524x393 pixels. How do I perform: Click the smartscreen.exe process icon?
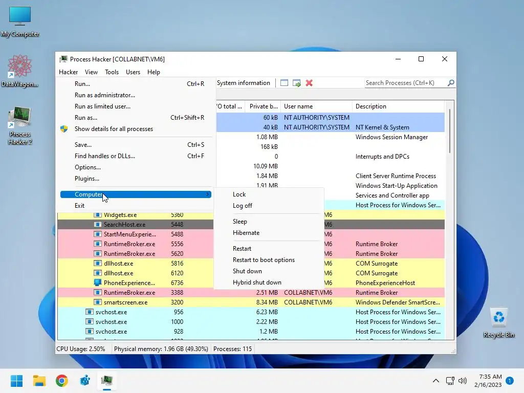98,302
